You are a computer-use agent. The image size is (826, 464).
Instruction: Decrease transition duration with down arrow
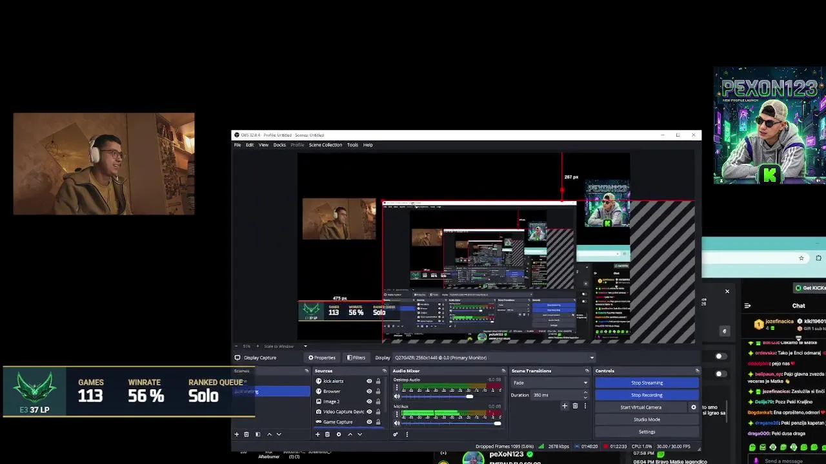pos(585,397)
